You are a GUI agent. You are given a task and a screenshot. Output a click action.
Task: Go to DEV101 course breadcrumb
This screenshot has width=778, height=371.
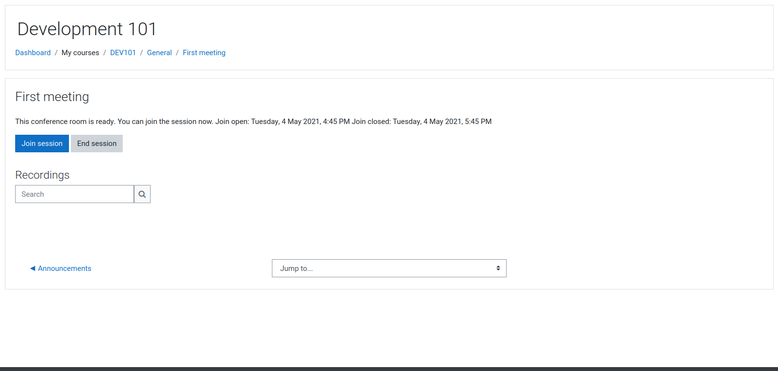123,53
